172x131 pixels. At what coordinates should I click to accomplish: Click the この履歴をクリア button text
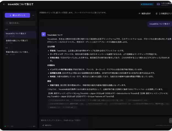pyautogui.click(x=165, y=13)
